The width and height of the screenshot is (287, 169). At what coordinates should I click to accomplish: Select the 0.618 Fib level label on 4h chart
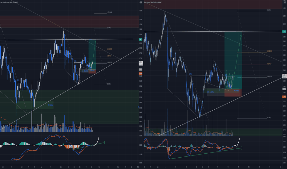point(269,51)
